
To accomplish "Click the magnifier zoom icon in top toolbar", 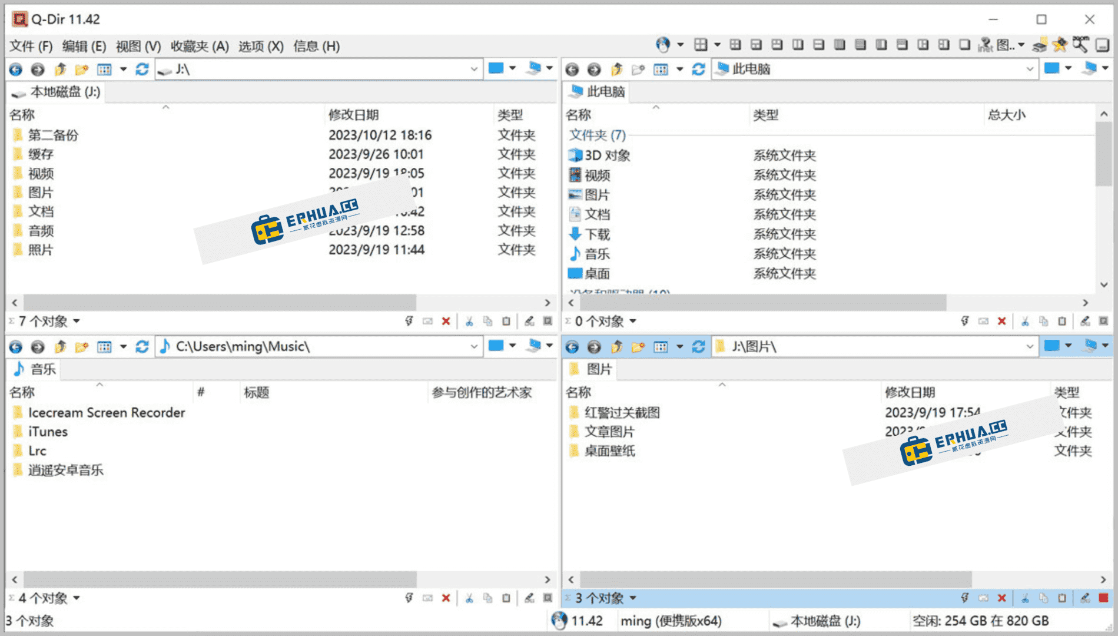I will tap(1081, 44).
